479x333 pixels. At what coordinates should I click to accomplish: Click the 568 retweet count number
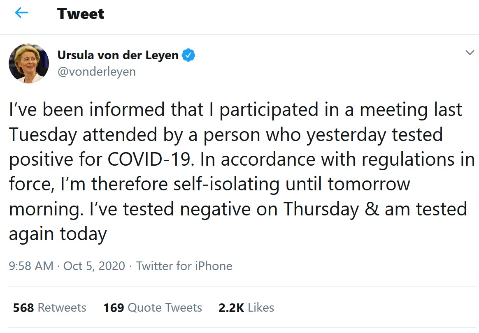pyautogui.click(x=23, y=308)
